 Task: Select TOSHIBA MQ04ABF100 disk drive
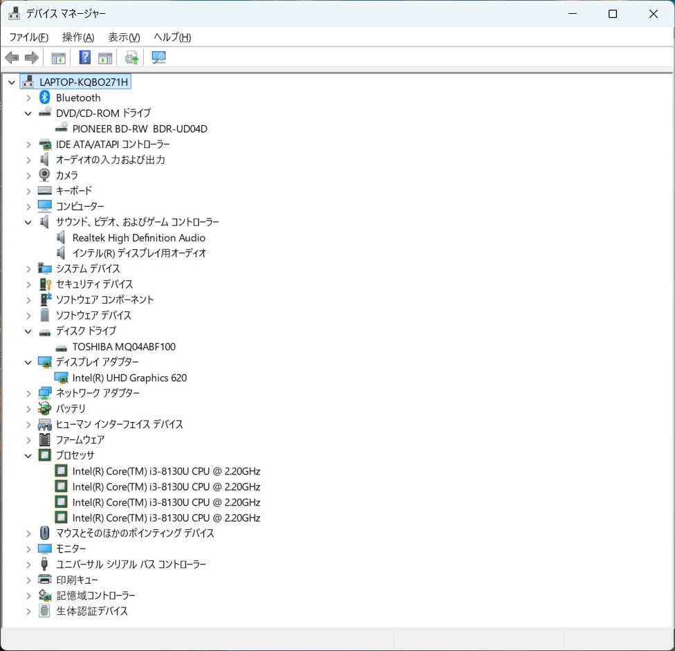click(124, 347)
